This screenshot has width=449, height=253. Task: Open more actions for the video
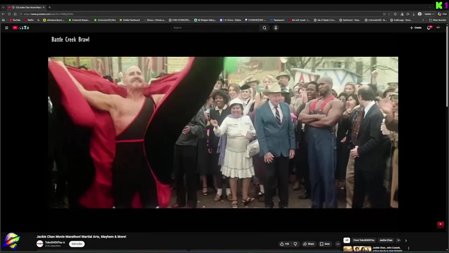pyautogui.click(x=338, y=244)
